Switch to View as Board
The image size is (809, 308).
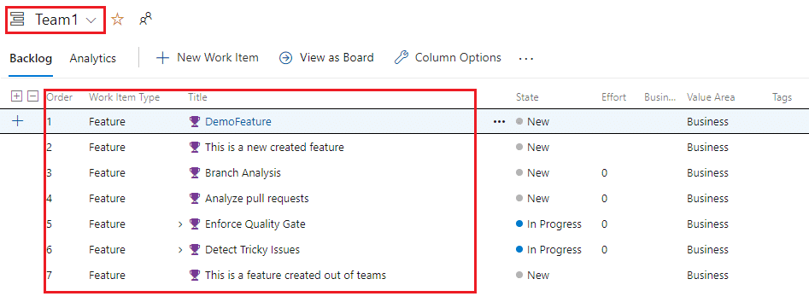coord(326,58)
